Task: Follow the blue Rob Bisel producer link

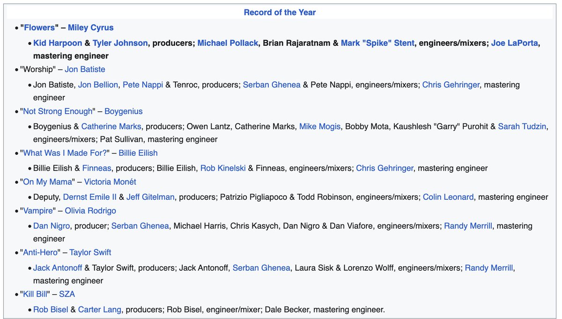Action: (51, 309)
